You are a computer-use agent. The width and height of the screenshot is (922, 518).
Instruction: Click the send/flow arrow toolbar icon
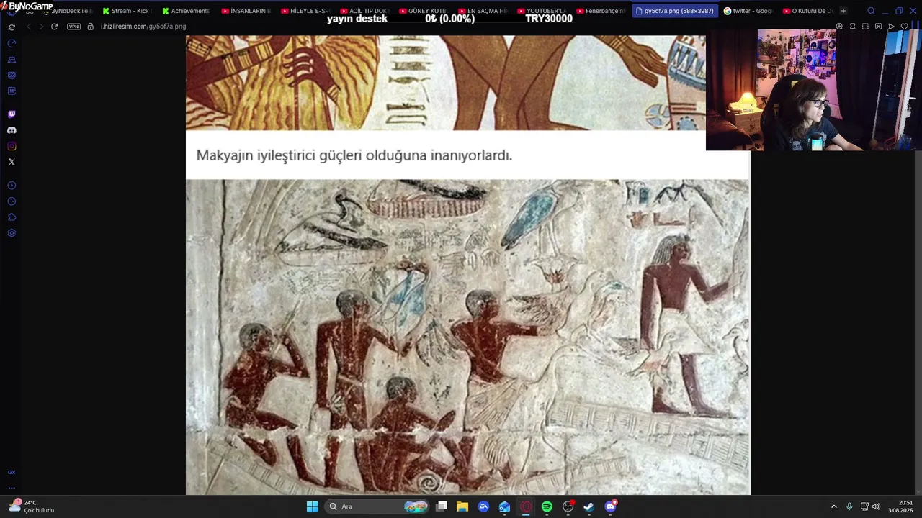pyautogui.click(x=891, y=27)
